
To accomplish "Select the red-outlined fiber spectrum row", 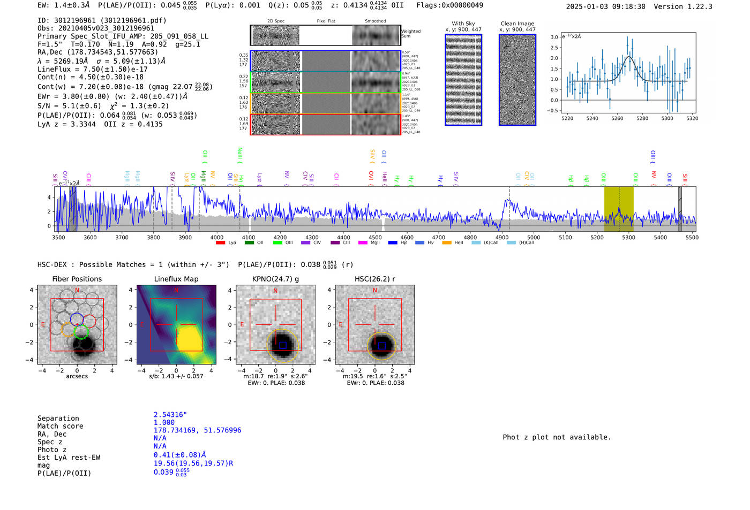I will click(x=326, y=124).
